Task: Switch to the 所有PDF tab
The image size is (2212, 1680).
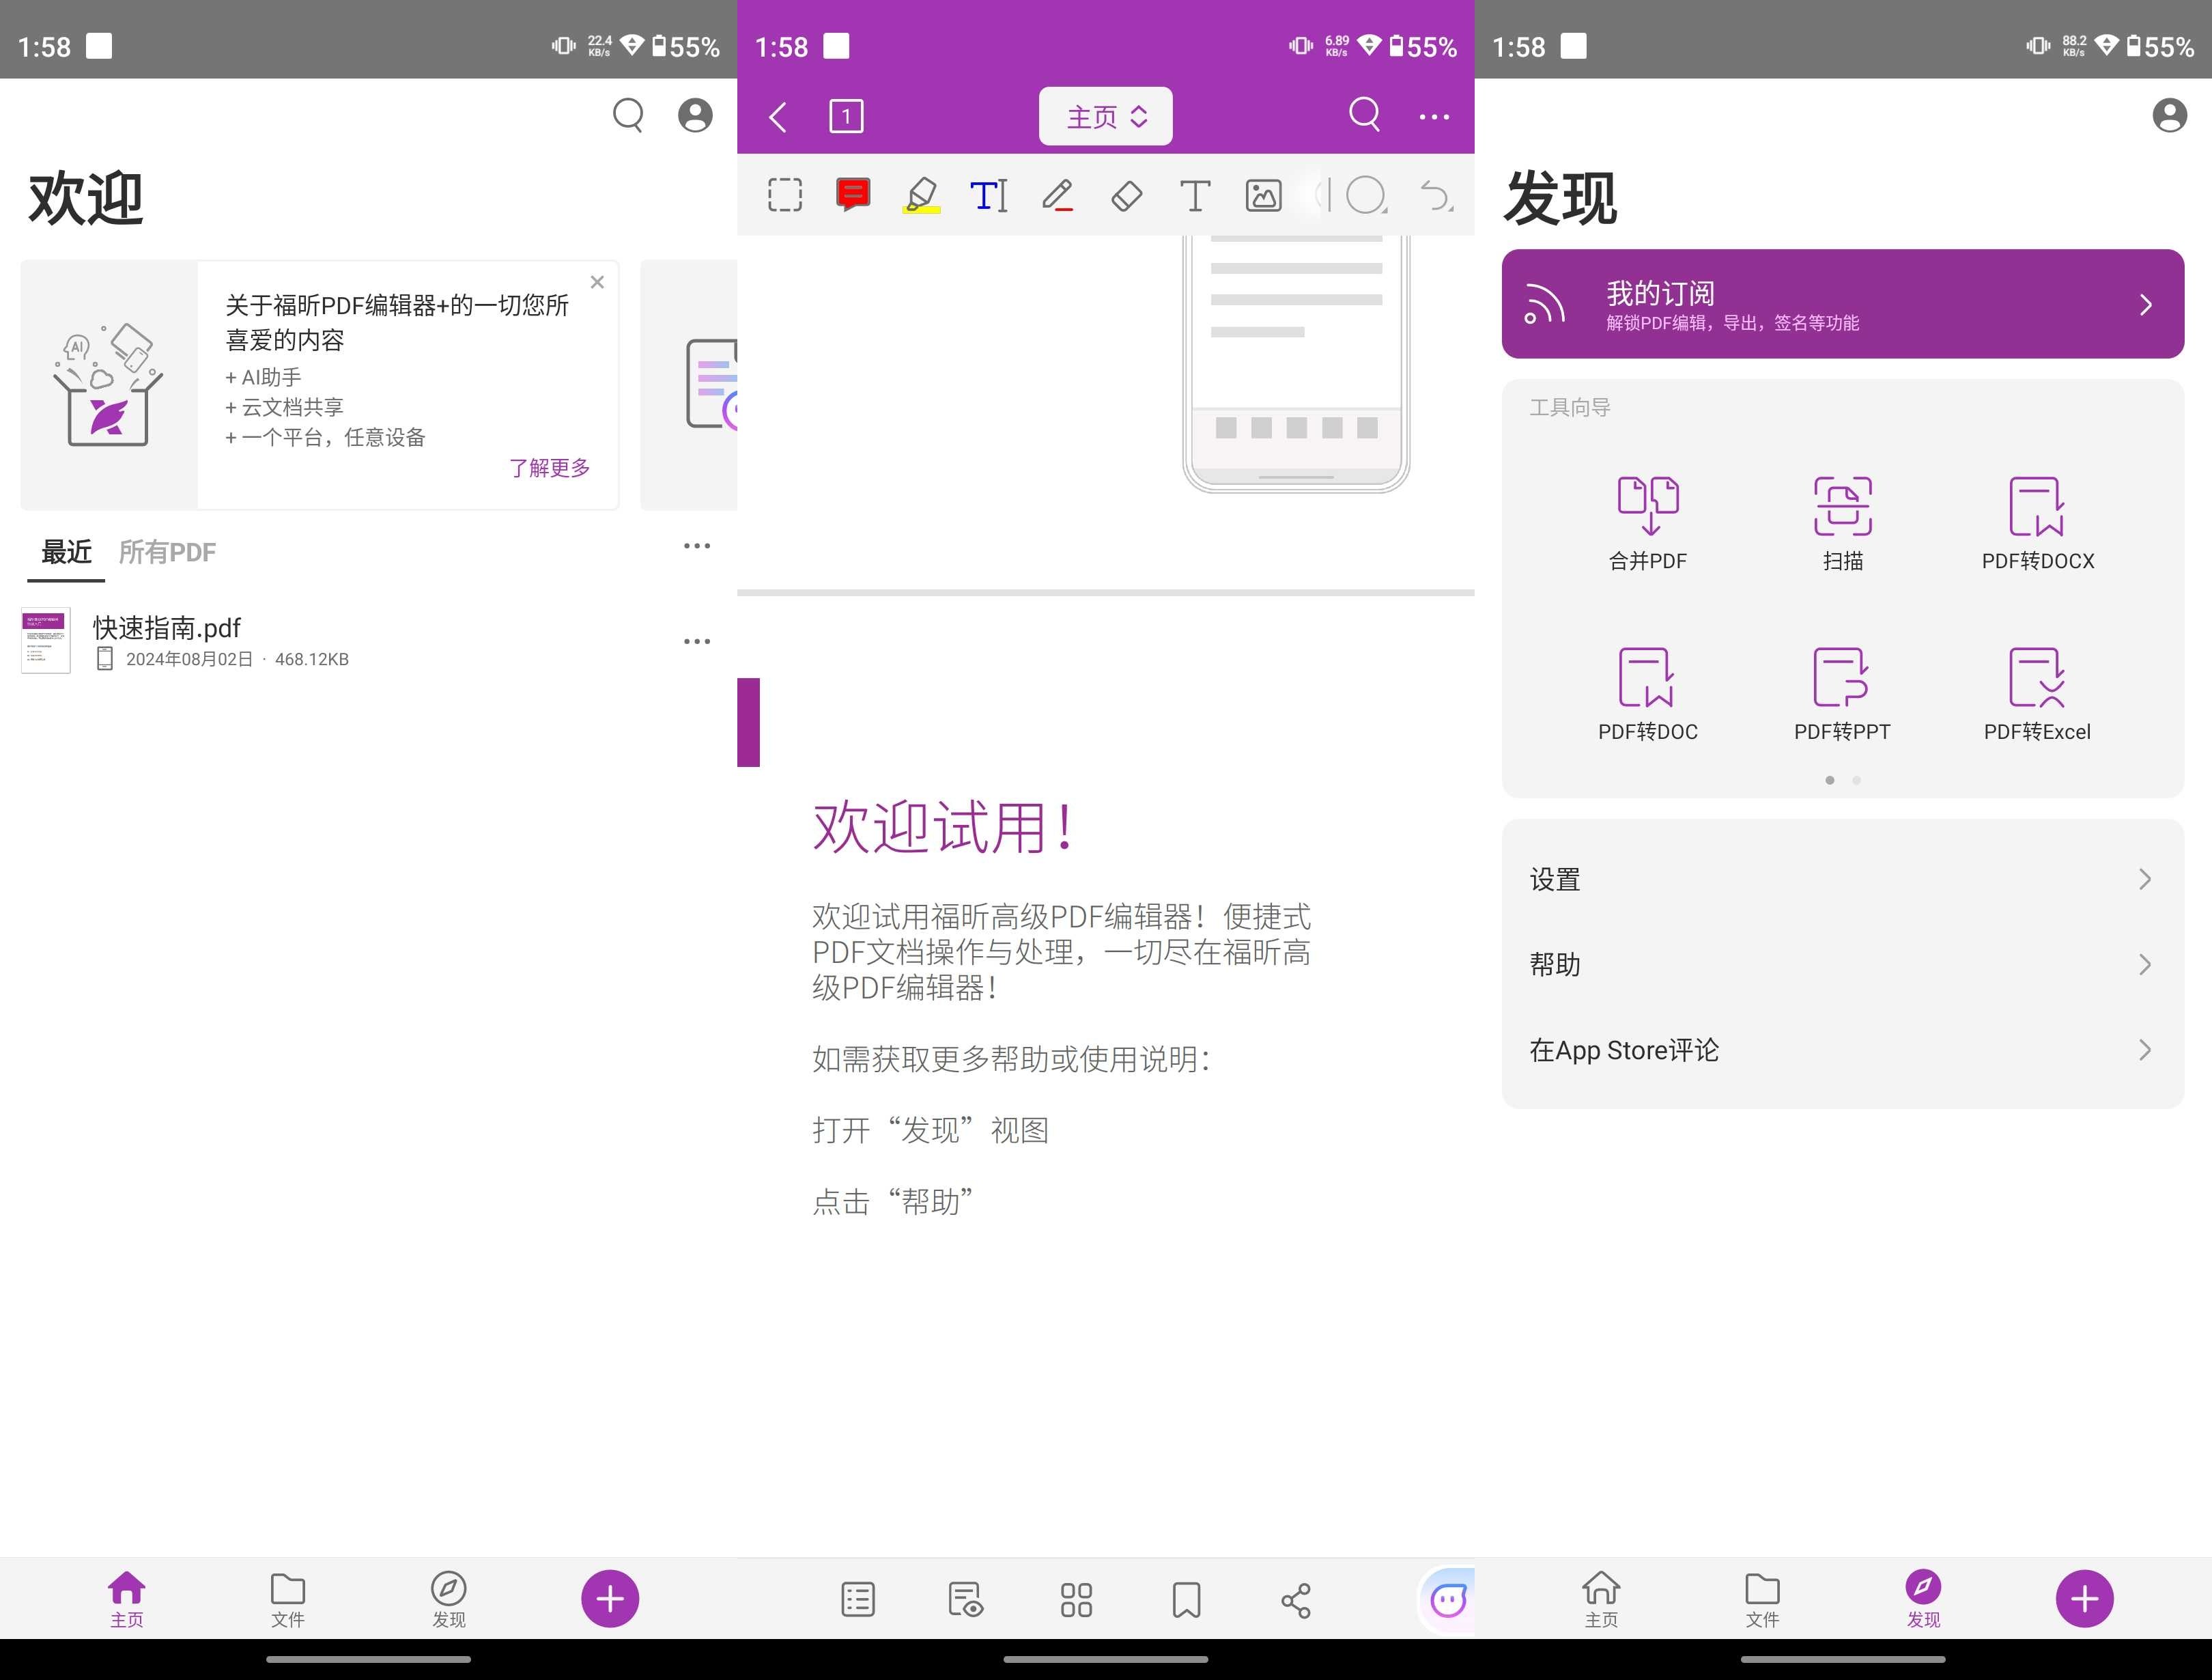Action: click(x=167, y=552)
